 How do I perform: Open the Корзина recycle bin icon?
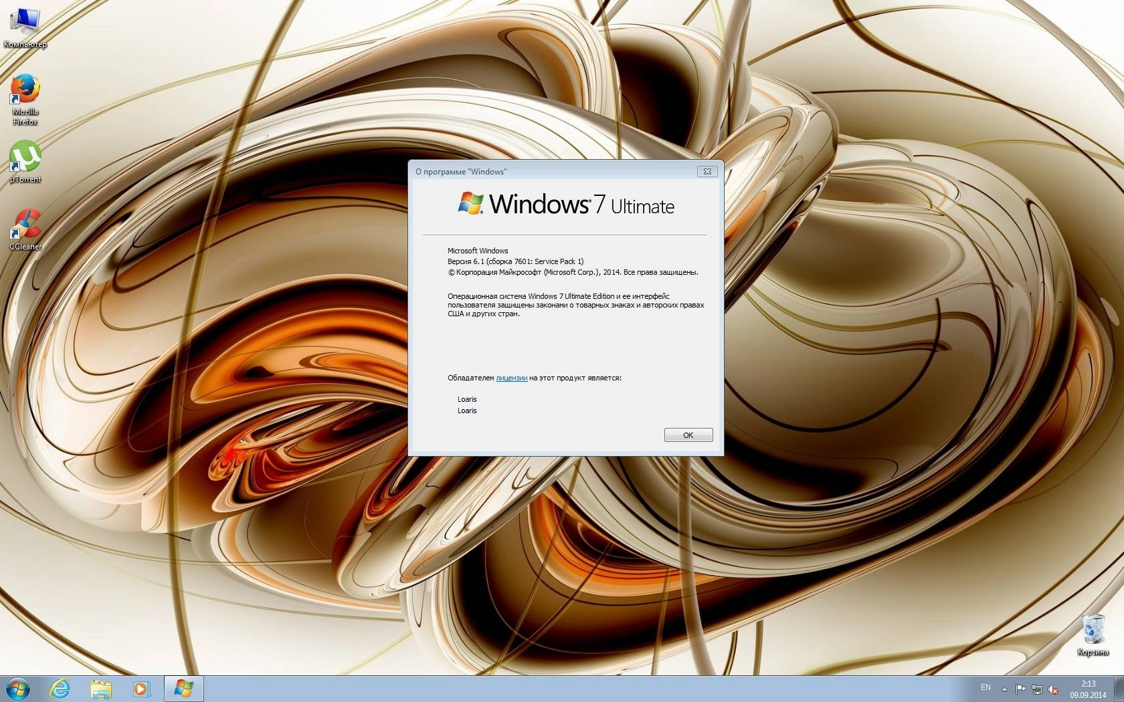point(1093,635)
